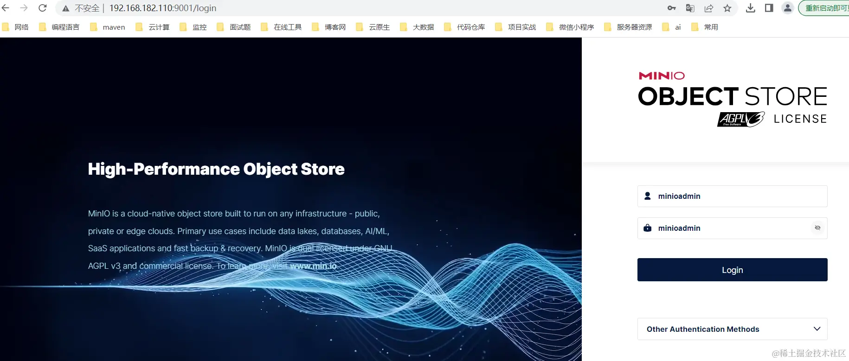Click the MinIO logo
Viewport: 849px width, 361px height.
pos(662,76)
